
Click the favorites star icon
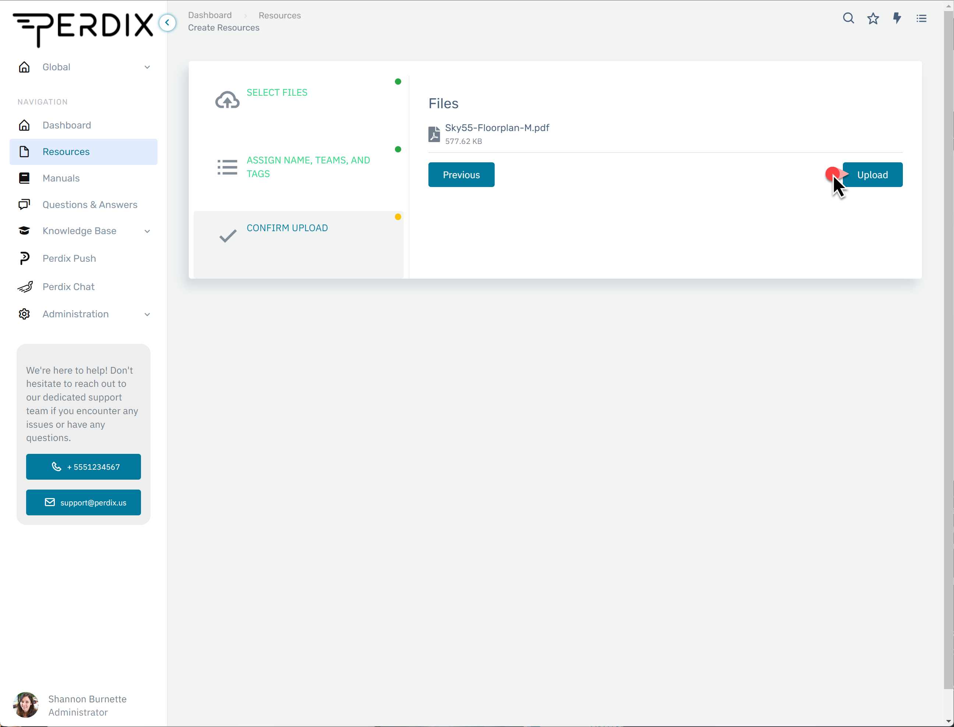click(873, 18)
